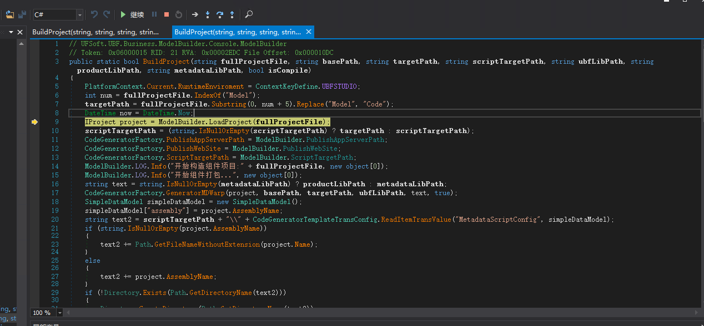Click the LoadProject method reference
The width and height of the screenshot is (704, 326).
pyautogui.click(x=230, y=122)
